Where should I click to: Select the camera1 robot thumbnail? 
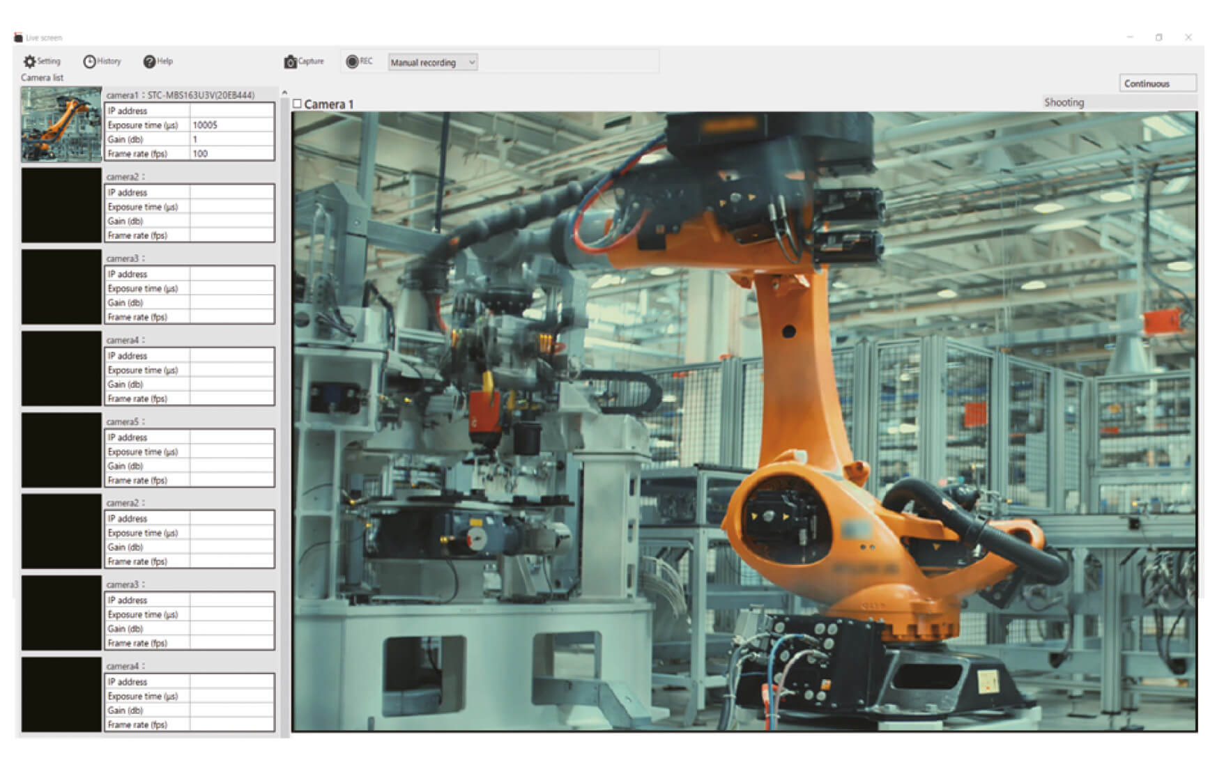(61, 125)
